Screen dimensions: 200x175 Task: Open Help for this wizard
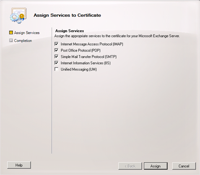click(x=19, y=165)
